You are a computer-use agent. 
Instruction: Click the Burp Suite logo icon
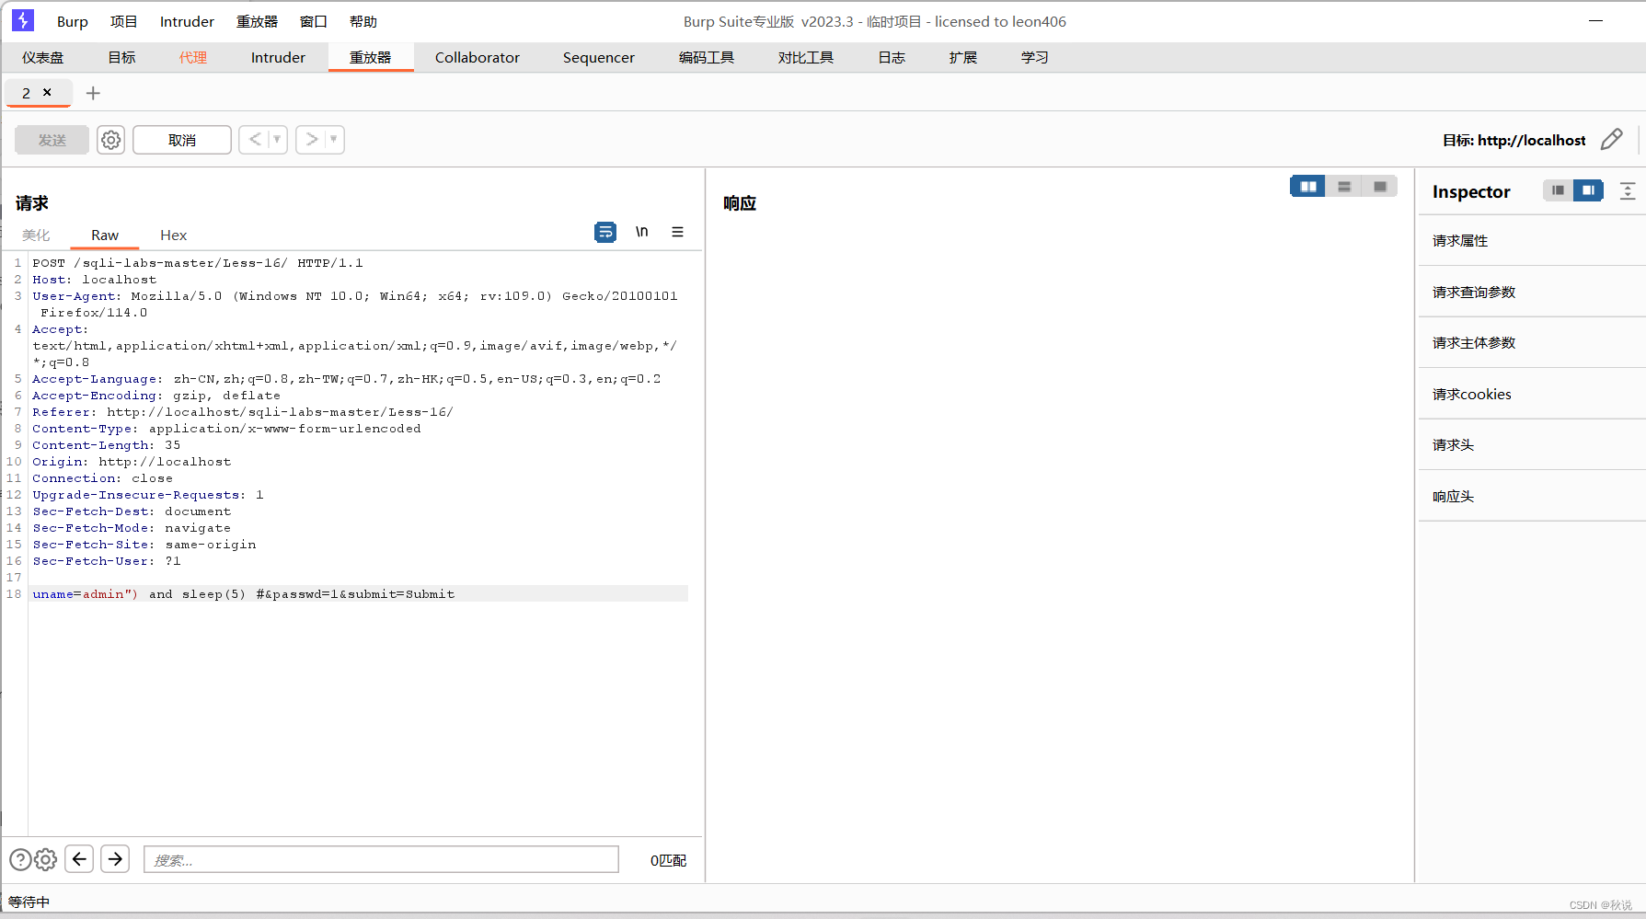click(x=22, y=20)
